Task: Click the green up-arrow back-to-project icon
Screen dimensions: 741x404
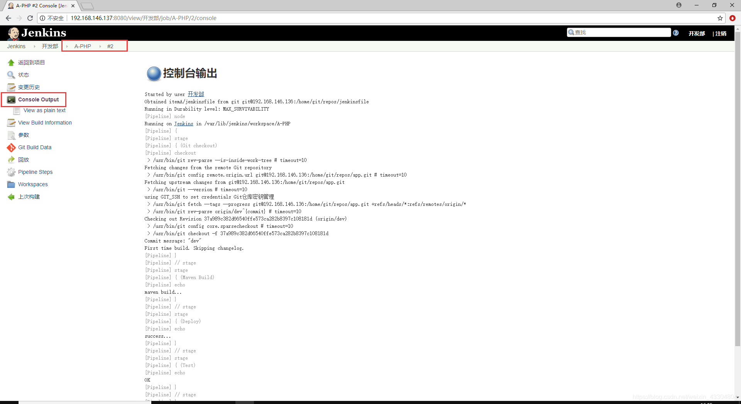Action: point(11,62)
